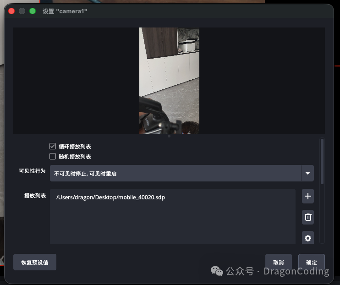Open the 可见性行为 dropdown
The height and width of the screenshot is (285, 340).
tap(182, 173)
